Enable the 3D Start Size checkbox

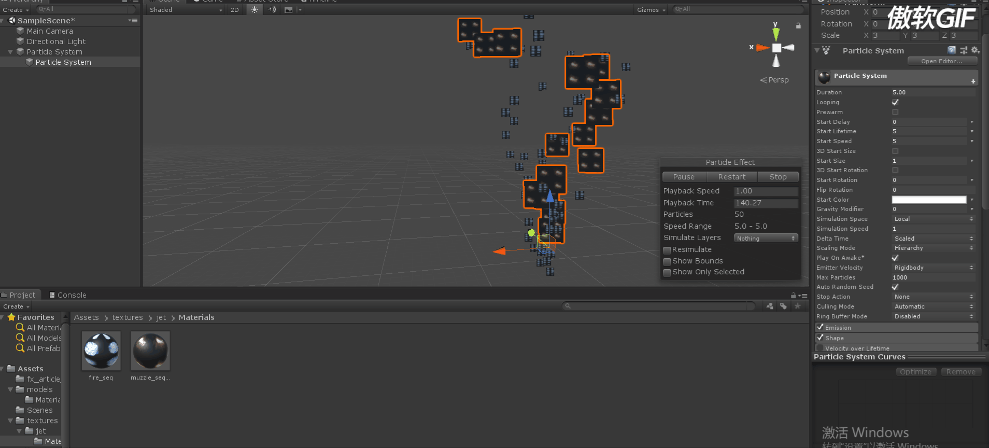click(895, 151)
